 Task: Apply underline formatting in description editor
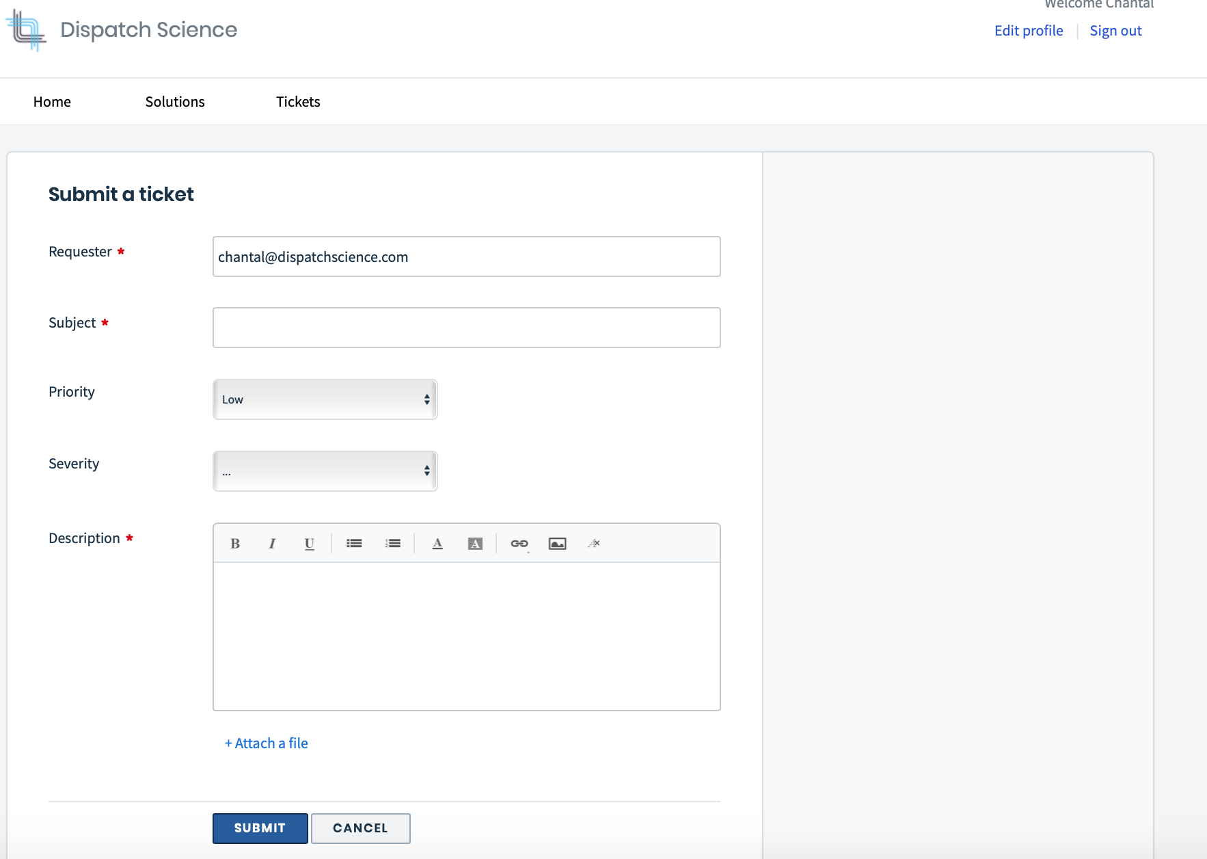309,544
